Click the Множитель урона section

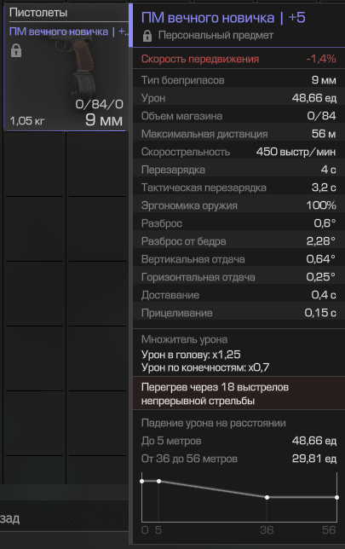point(239,353)
